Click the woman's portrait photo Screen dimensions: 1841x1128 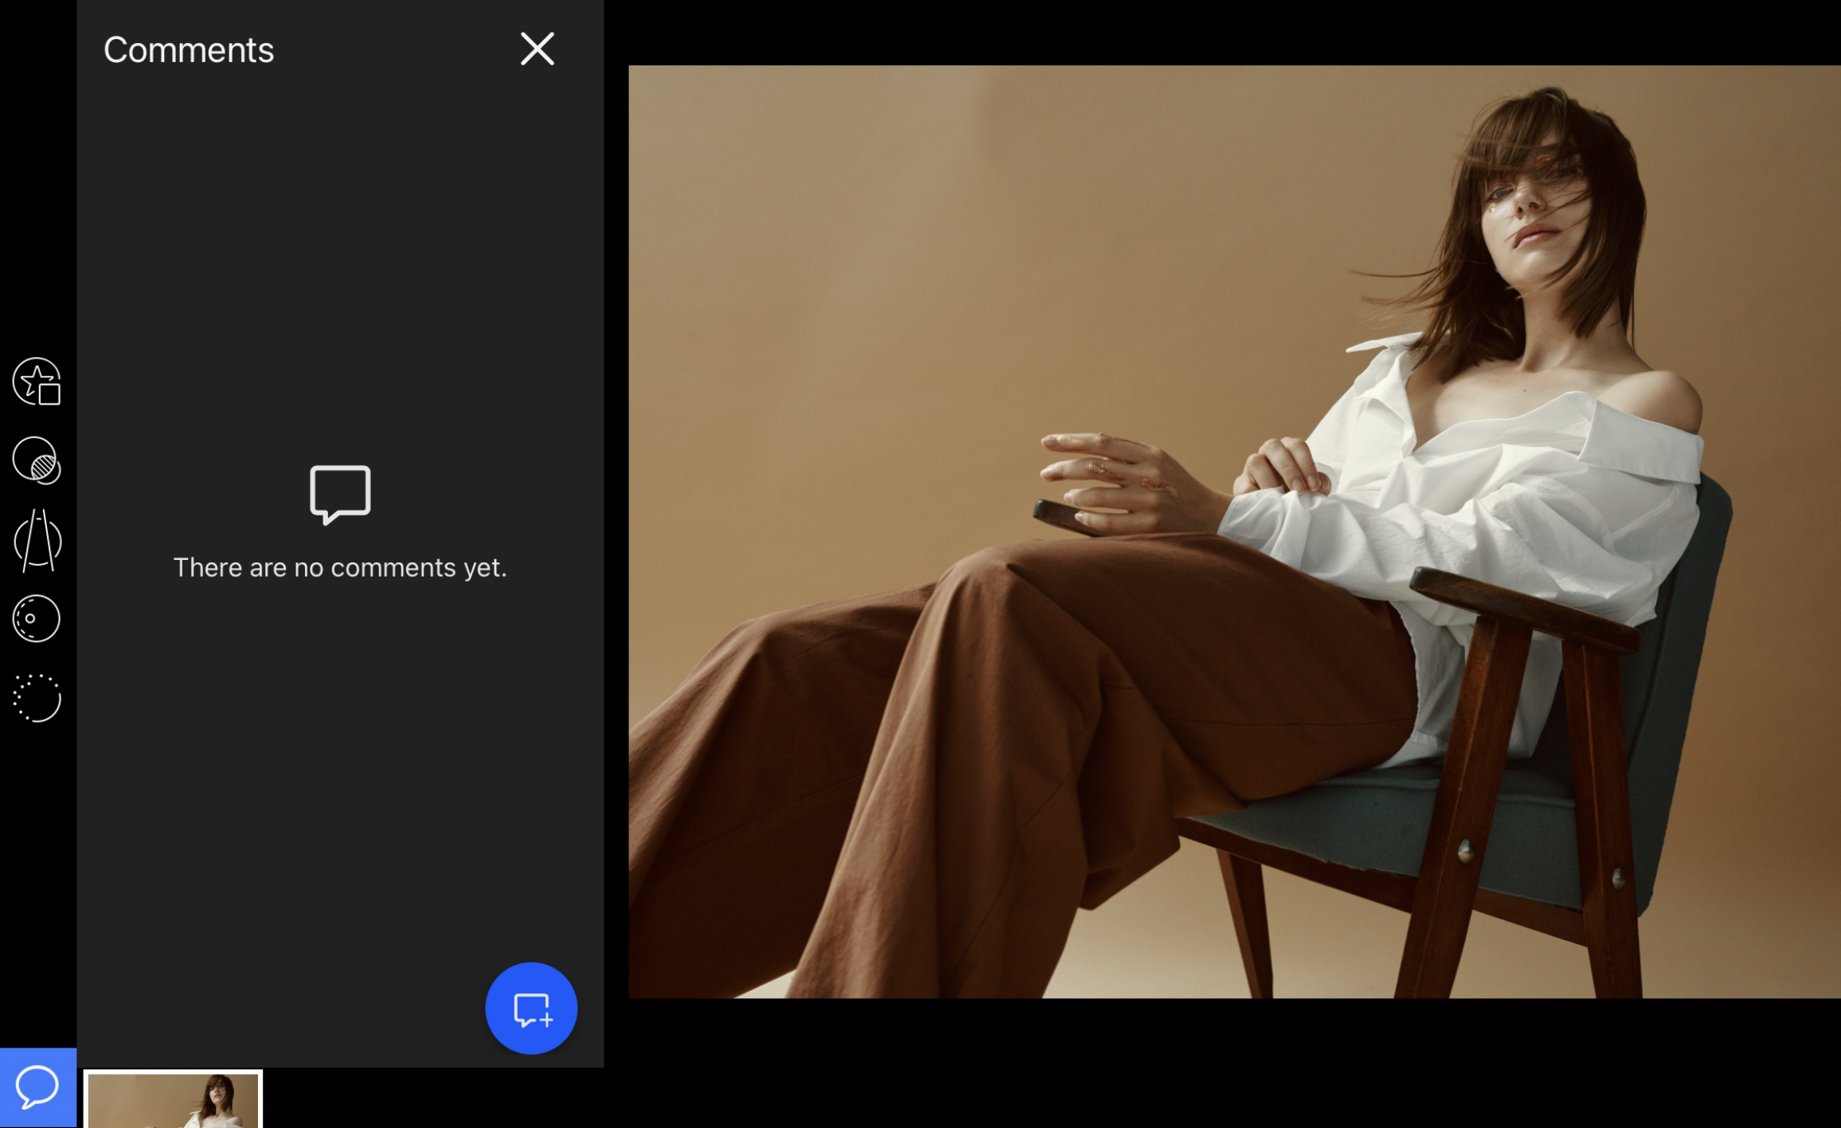[x=1234, y=531]
